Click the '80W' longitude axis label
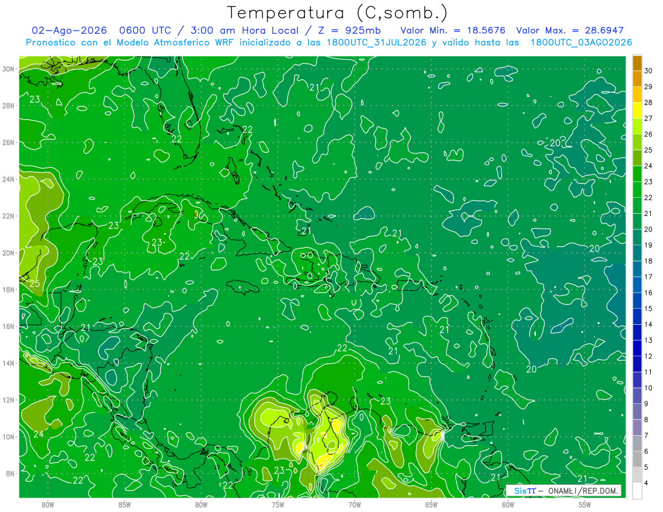663x512 pixels. 201,505
